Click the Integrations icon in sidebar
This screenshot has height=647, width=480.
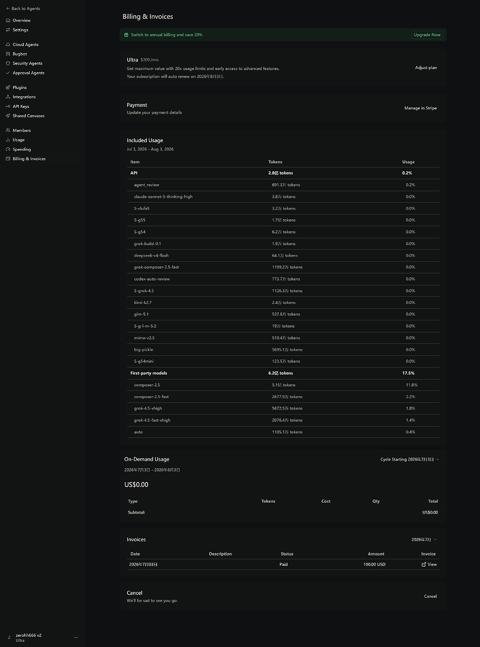pos(8,97)
